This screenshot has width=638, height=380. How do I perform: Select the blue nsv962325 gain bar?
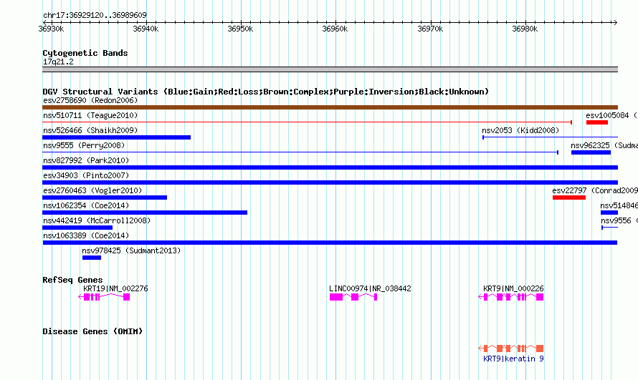(x=591, y=152)
